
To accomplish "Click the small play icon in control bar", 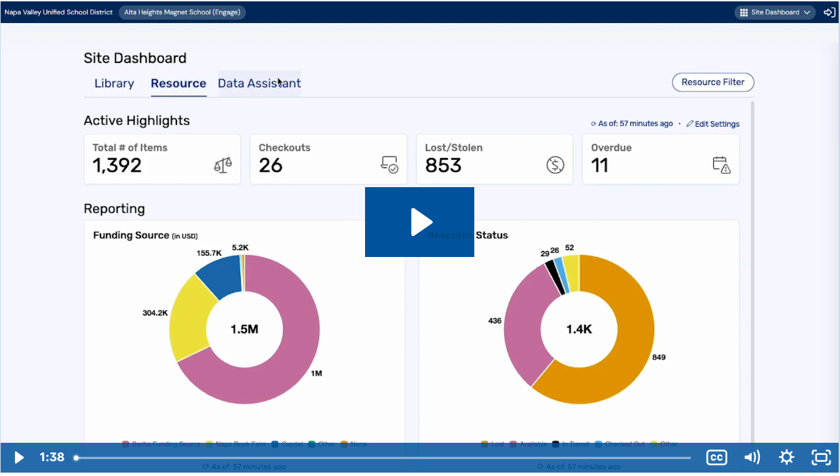I will click(x=19, y=458).
